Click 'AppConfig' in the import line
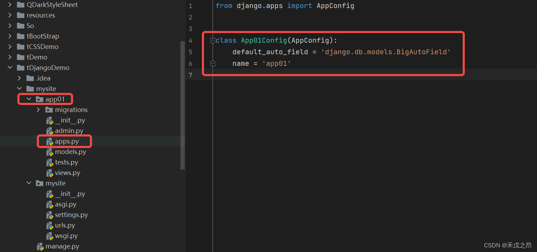 (x=335, y=6)
